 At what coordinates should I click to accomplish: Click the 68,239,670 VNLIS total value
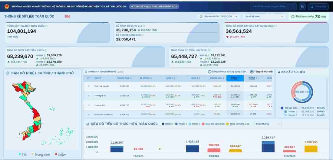20,57
